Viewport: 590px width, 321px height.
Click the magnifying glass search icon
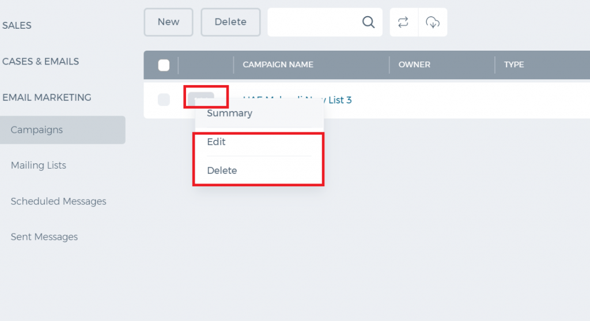[368, 22]
